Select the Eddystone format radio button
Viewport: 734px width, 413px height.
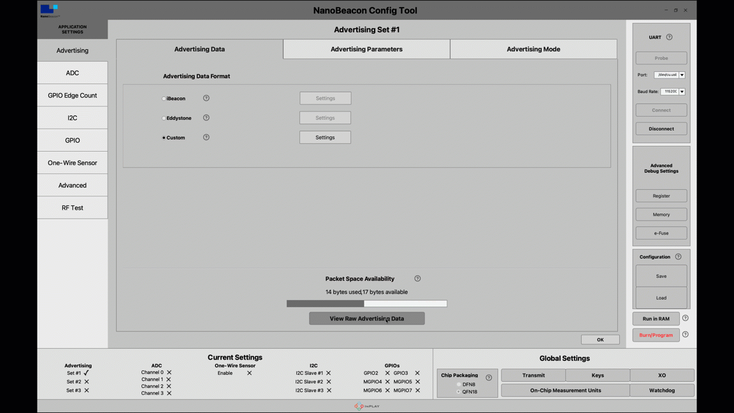coord(164,119)
